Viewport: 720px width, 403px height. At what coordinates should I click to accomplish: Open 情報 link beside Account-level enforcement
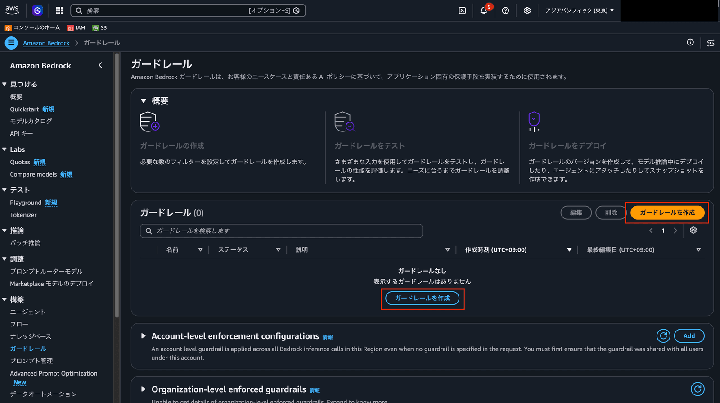pos(328,337)
